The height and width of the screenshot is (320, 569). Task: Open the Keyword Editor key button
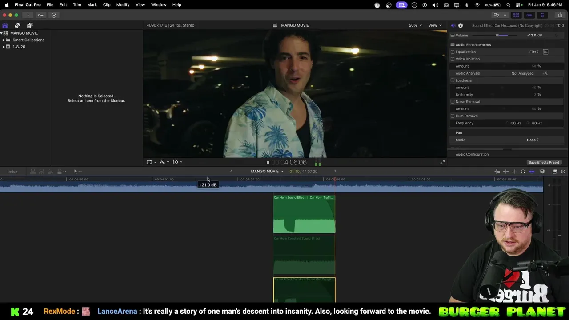click(x=40, y=15)
